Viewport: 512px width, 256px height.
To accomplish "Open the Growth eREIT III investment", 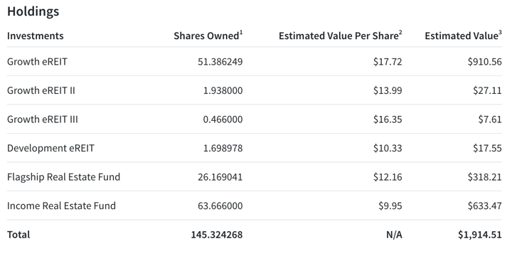I will [43, 119].
